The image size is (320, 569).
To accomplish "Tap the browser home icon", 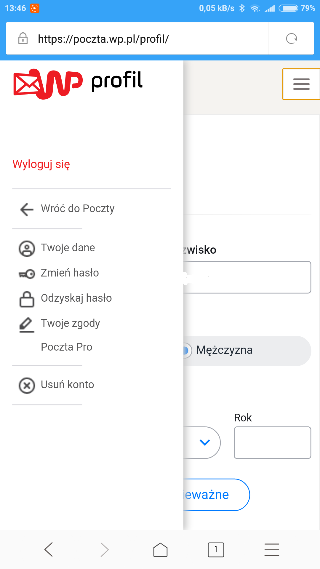I will (x=160, y=550).
